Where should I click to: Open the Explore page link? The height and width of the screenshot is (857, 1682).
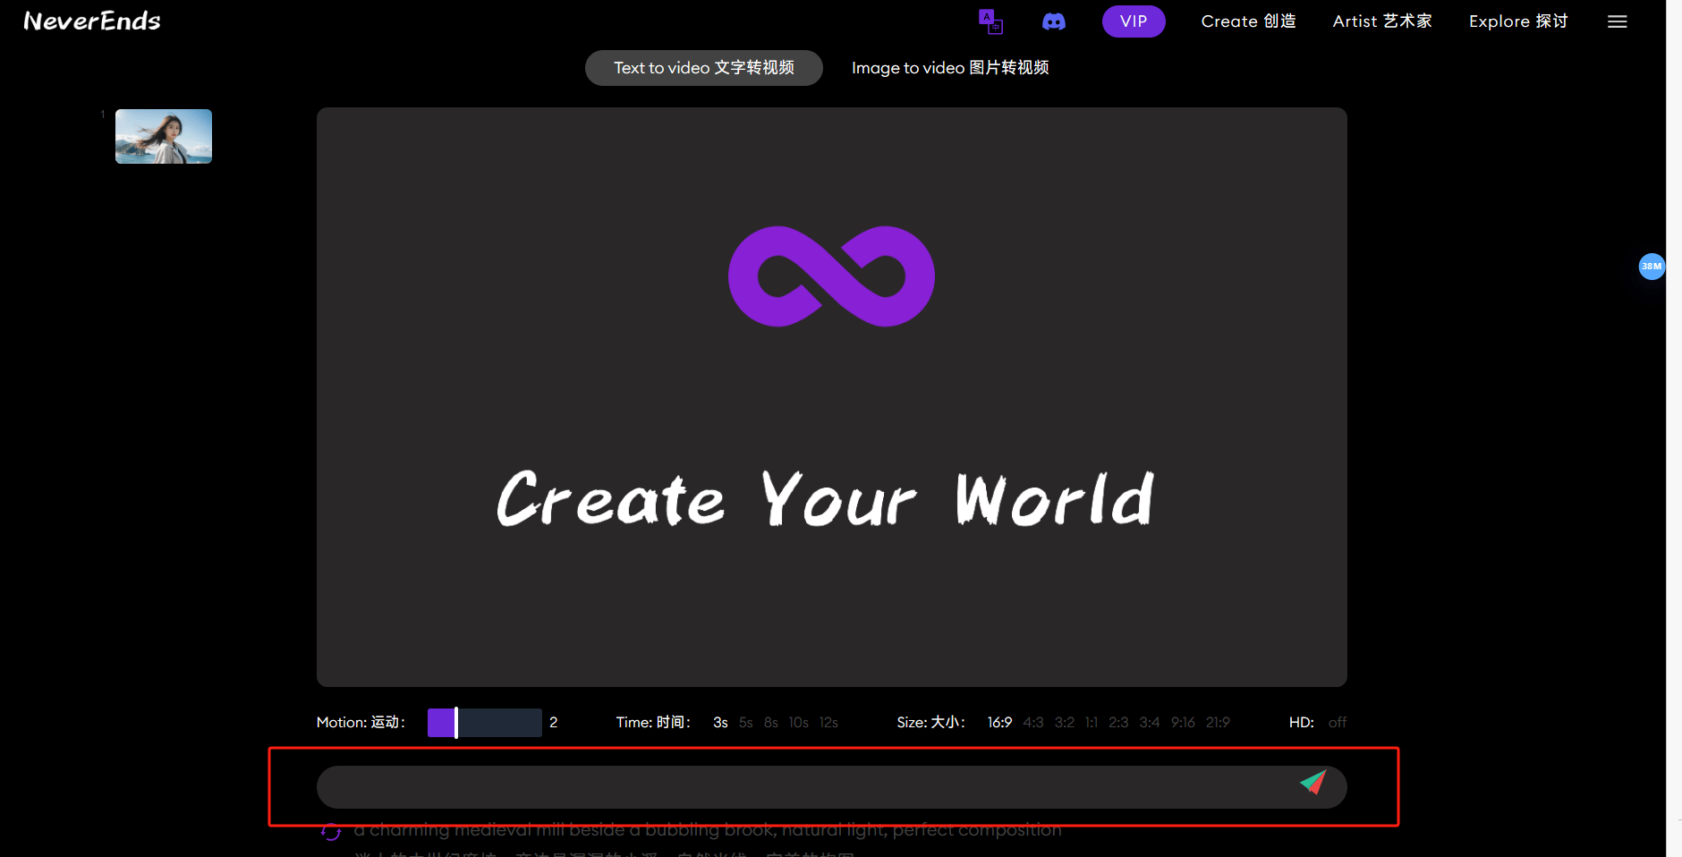click(x=1517, y=21)
